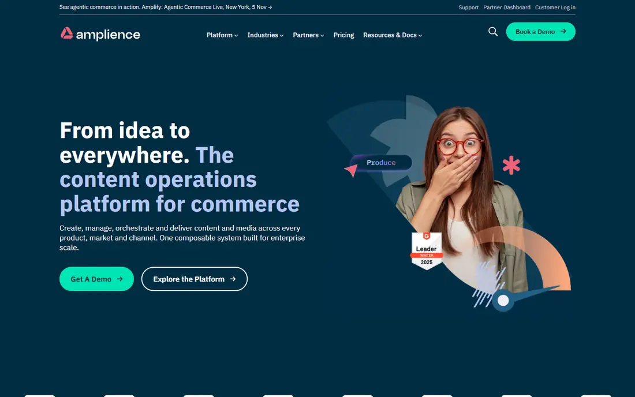This screenshot has width=635, height=397.
Task: Open the Partner Dashboard link
Action: 507,8
